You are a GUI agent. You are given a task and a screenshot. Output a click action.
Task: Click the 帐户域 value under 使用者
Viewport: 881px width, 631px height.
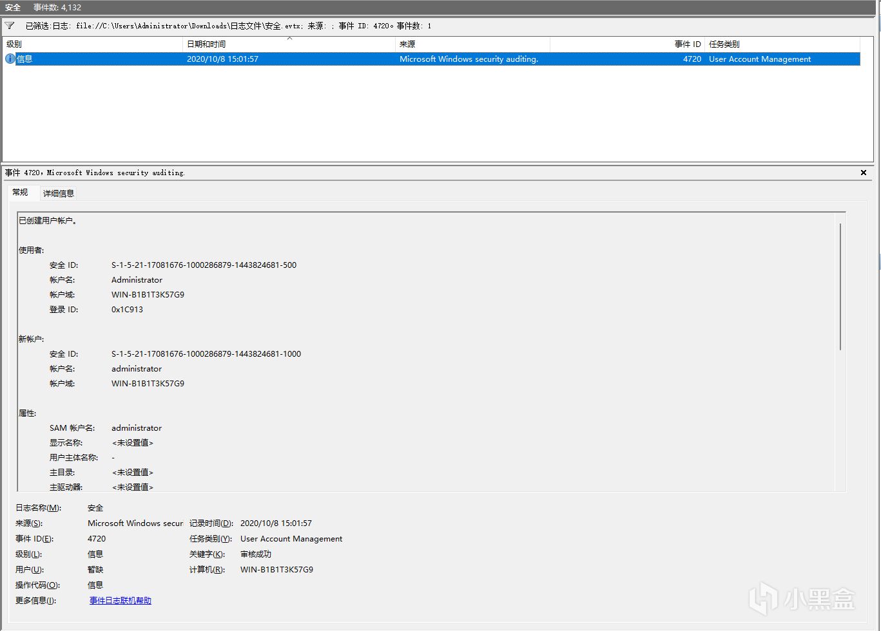[148, 295]
